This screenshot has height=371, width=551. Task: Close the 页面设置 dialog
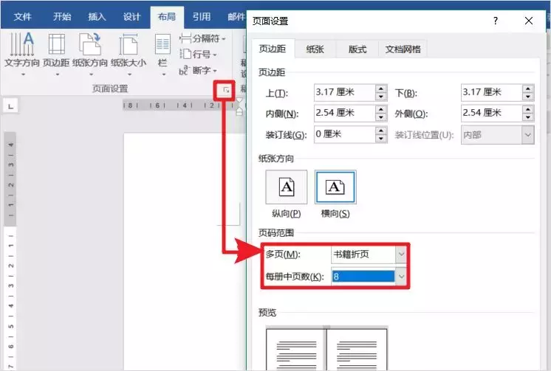[529, 21]
